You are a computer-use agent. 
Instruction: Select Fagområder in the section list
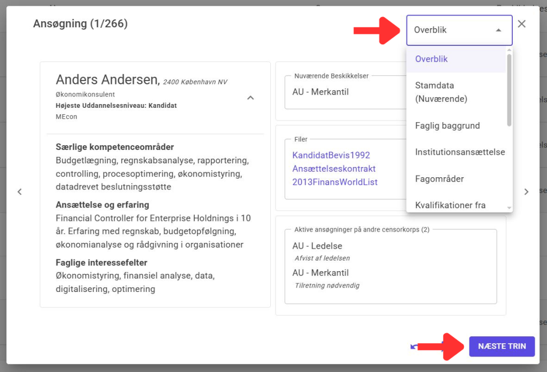pyautogui.click(x=439, y=179)
